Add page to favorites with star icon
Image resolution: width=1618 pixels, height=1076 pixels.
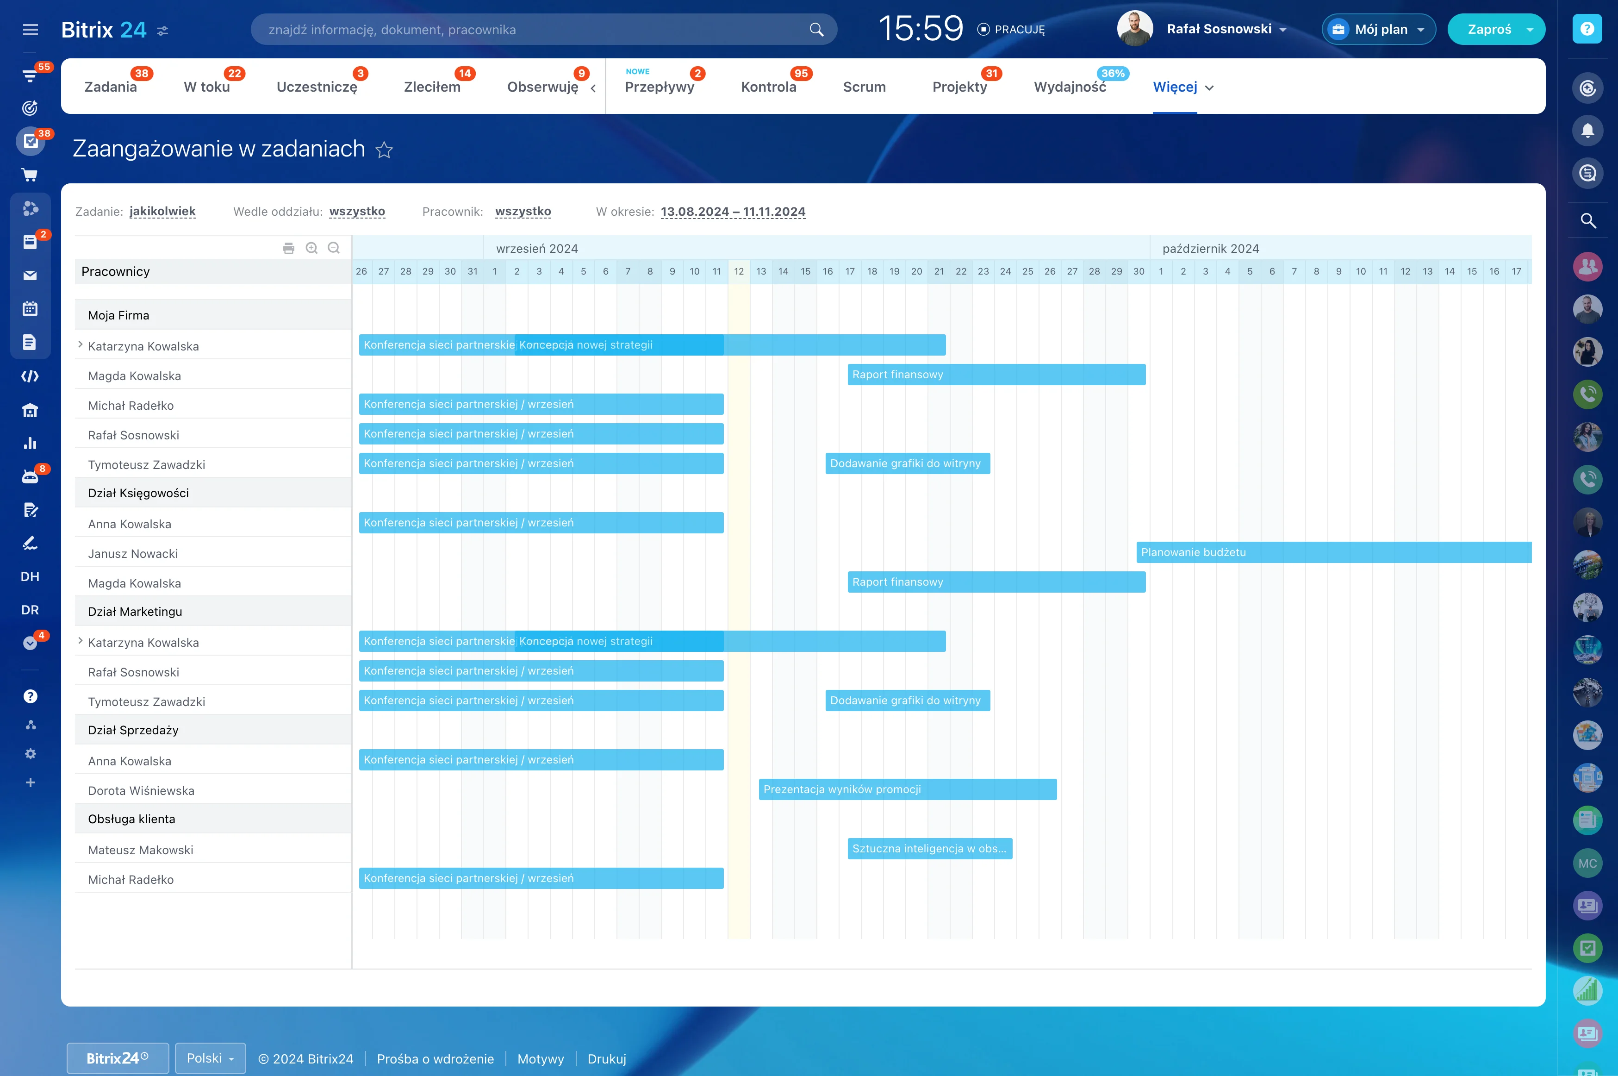click(x=384, y=150)
